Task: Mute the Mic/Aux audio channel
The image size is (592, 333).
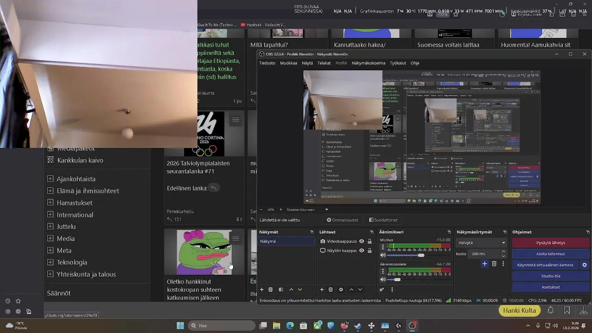Action: point(383,255)
